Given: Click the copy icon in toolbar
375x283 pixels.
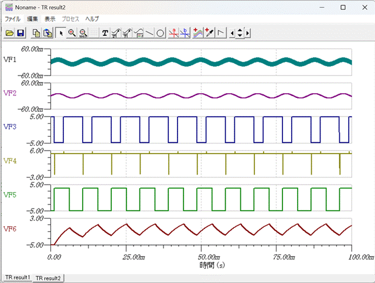Looking at the screenshot, I should [36, 33].
